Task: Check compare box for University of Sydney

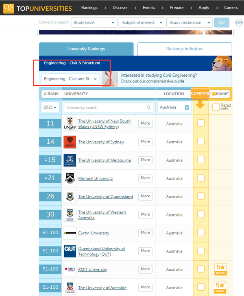Action: pyautogui.click(x=201, y=141)
